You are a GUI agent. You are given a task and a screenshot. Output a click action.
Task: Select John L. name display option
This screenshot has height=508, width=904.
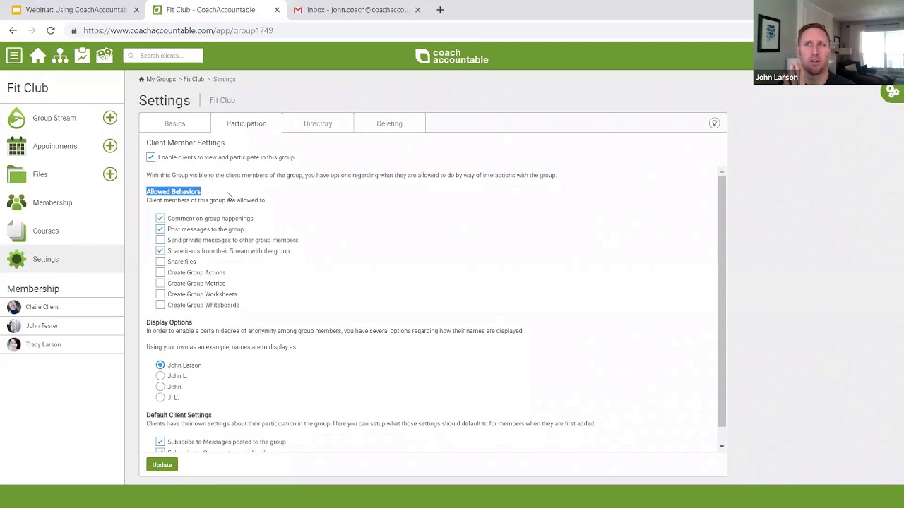coord(160,376)
